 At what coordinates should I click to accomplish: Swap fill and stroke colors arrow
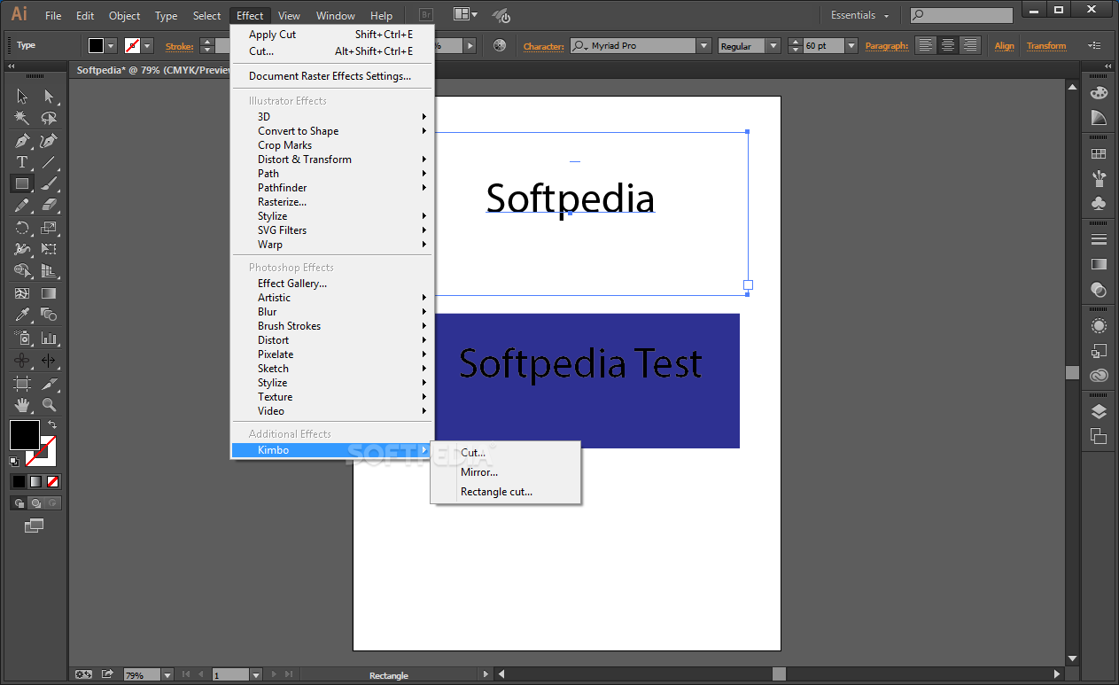[52, 425]
